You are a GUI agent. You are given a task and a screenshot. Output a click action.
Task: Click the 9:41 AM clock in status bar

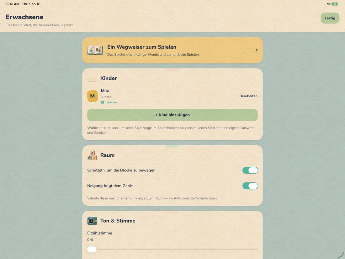click(13, 4)
